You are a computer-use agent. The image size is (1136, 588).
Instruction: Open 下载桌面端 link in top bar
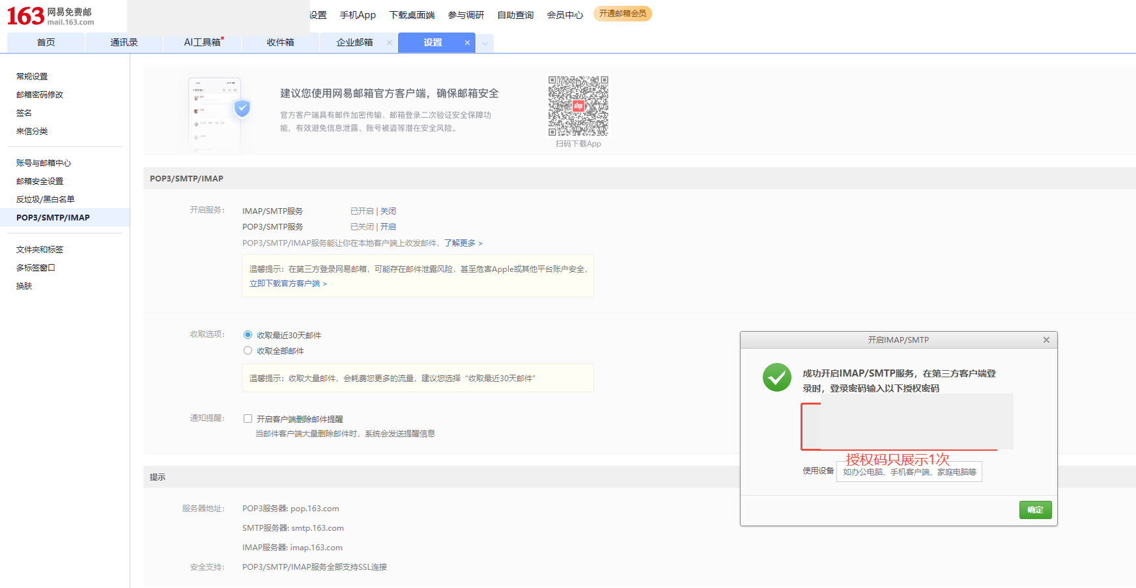(412, 15)
